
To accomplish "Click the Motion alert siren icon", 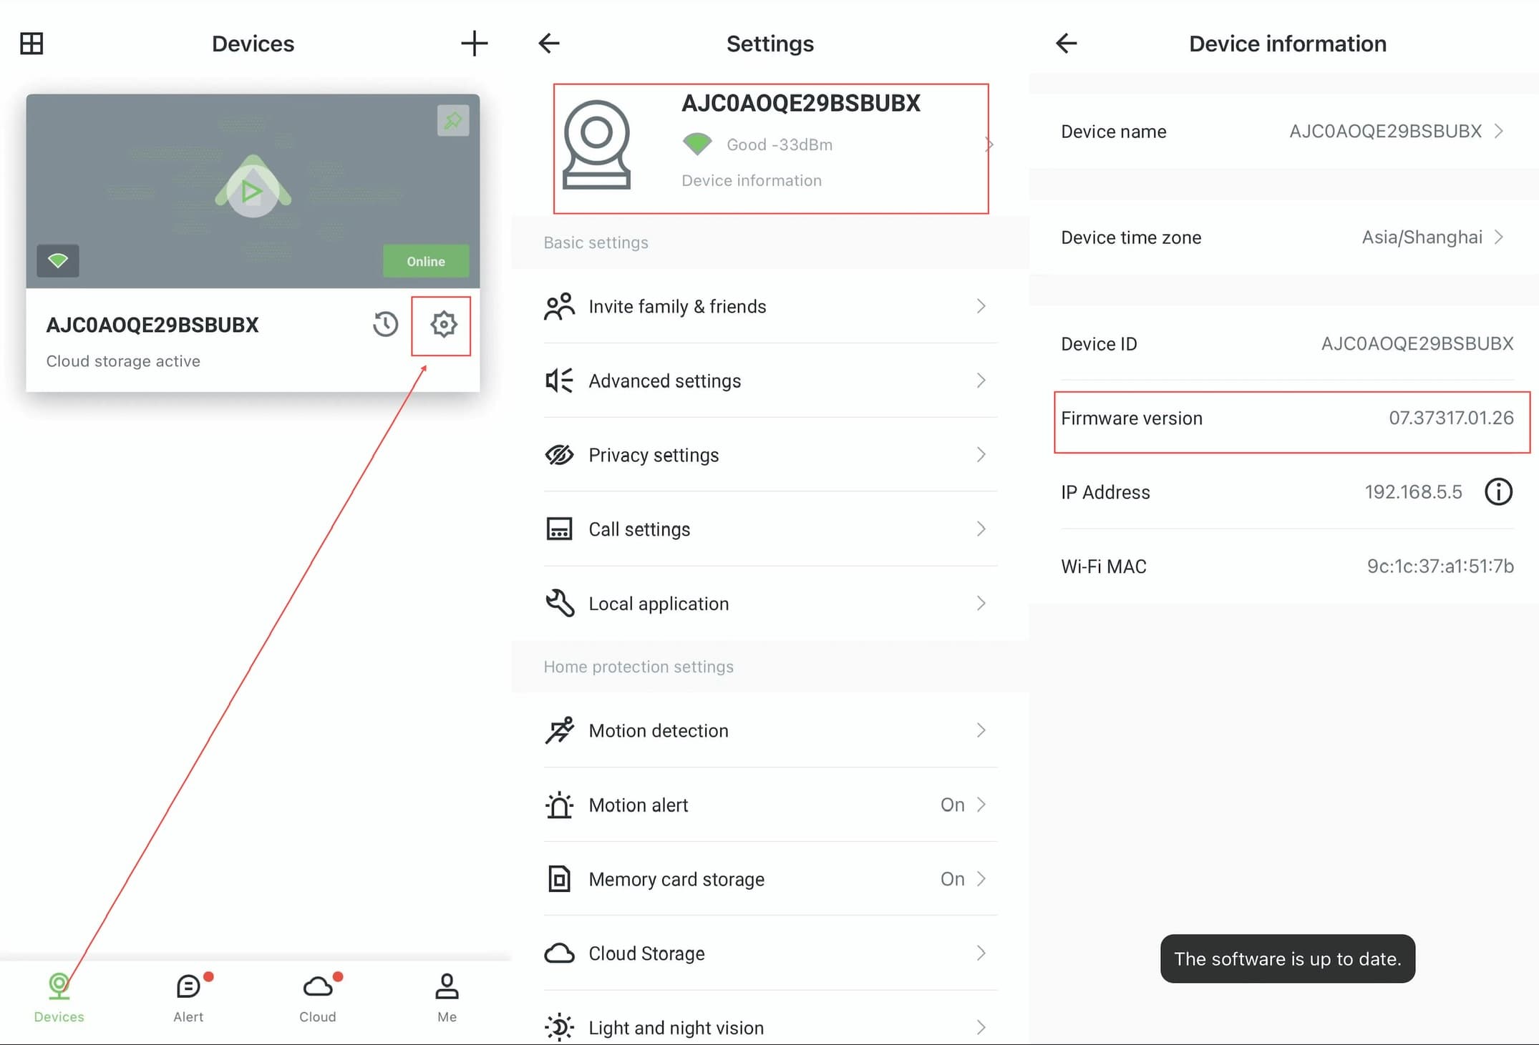I will tap(559, 805).
